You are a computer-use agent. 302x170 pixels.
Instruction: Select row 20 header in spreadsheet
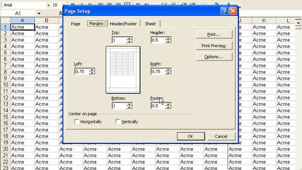click(5, 149)
